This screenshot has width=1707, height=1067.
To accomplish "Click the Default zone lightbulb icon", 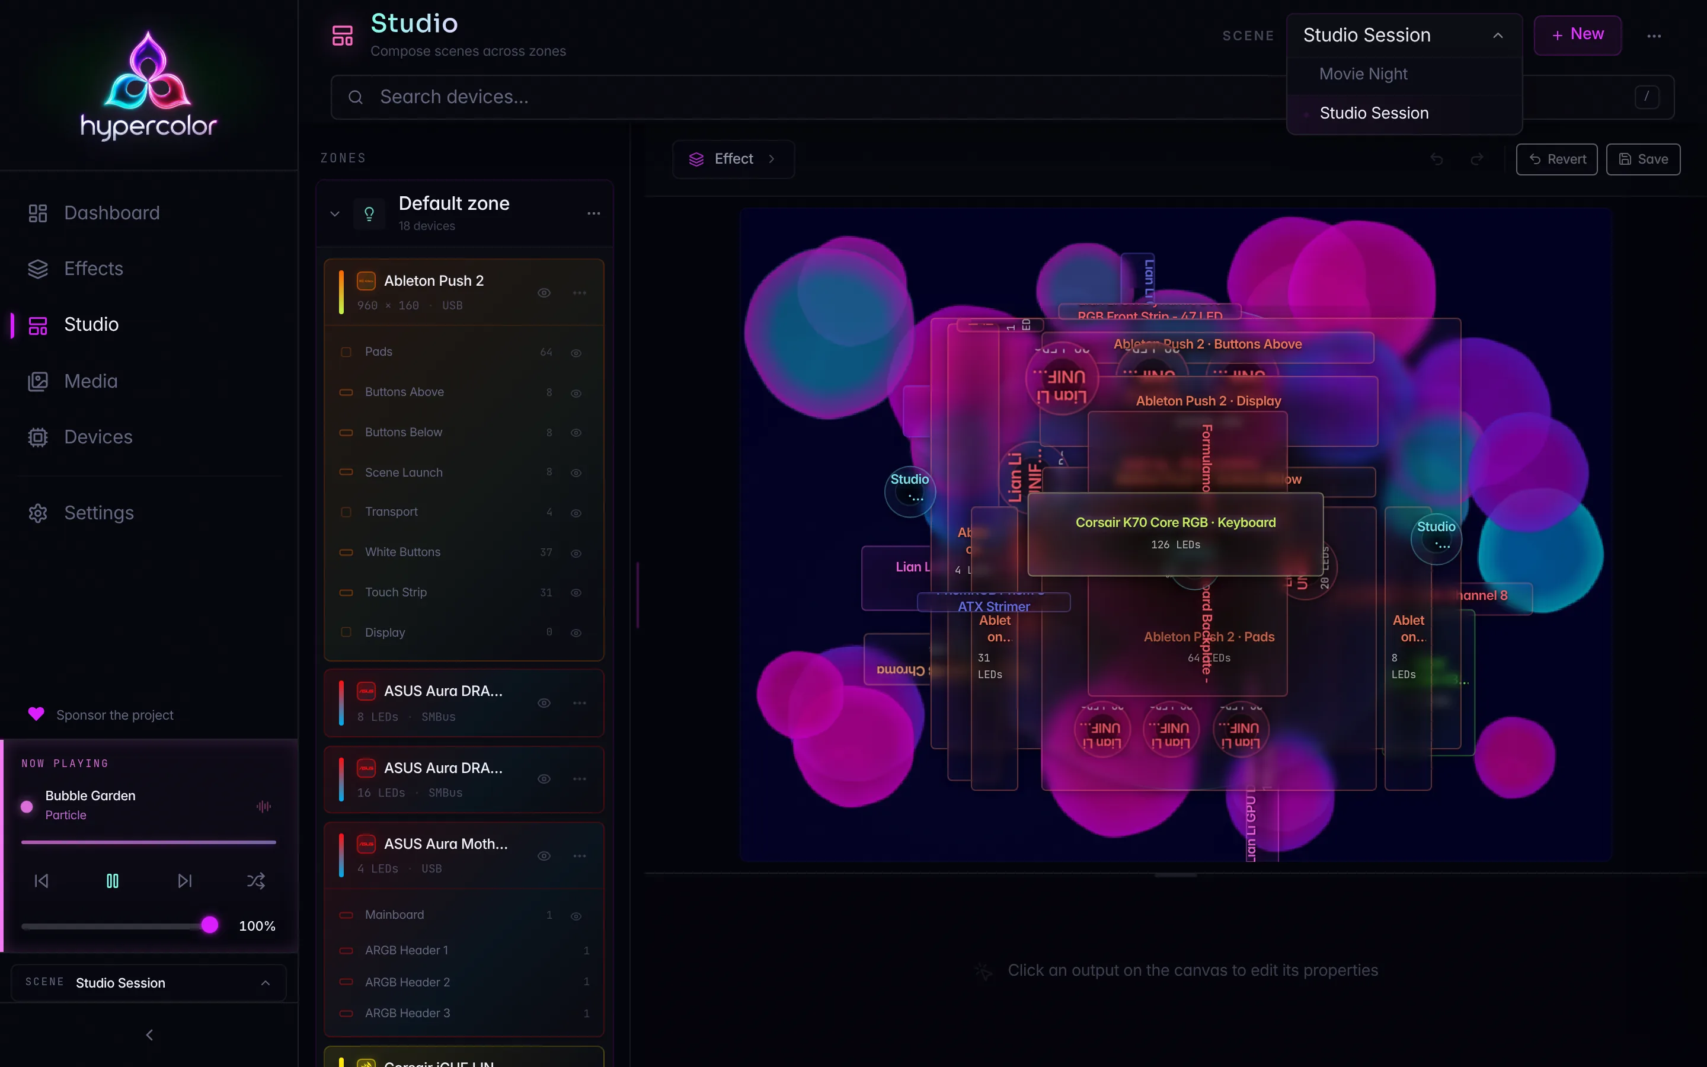I will [369, 214].
